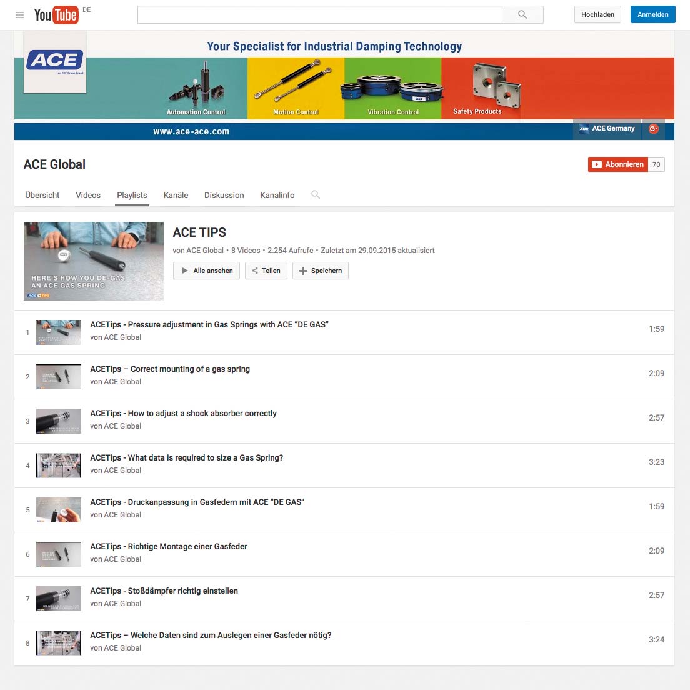This screenshot has width=690, height=690.
Task: Open thumbnail of video 7 Stoßdämpfer
Action: (59, 599)
